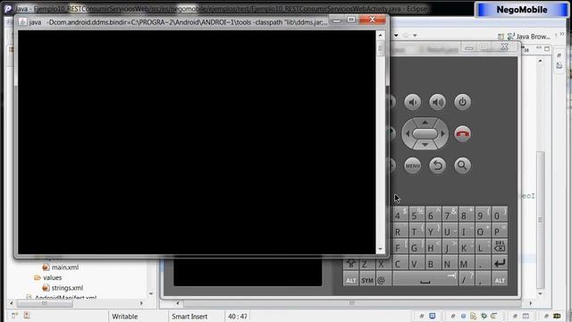Click number key 4 on emulator keyboard
The height and width of the screenshot is (322, 572).
pyautogui.click(x=400, y=216)
